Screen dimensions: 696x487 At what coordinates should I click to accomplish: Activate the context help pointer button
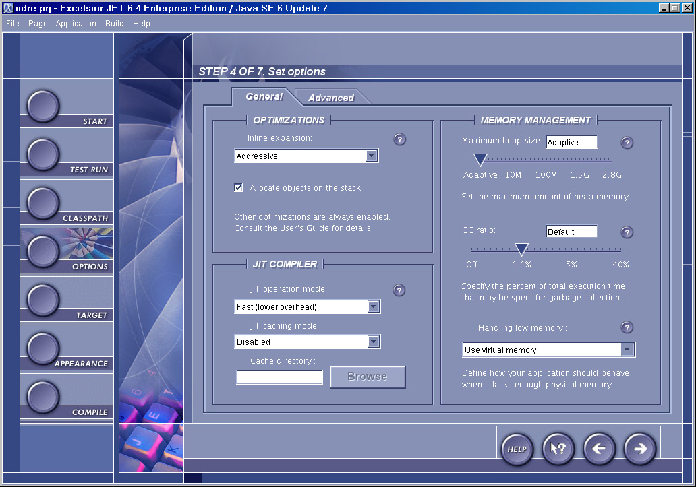click(x=558, y=449)
